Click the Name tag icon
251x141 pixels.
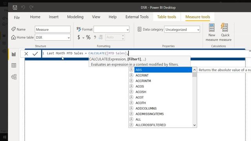(x=13, y=29)
